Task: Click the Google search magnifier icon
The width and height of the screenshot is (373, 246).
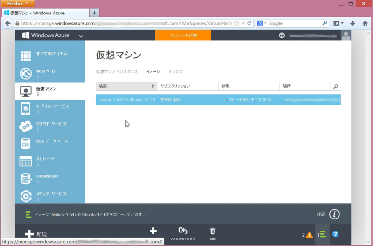Action: coord(325,23)
